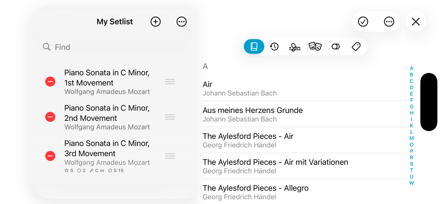Open the top-right ellipsis options menu
Screen dimensions: 444x204
pyautogui.click(x=389, y=22)
